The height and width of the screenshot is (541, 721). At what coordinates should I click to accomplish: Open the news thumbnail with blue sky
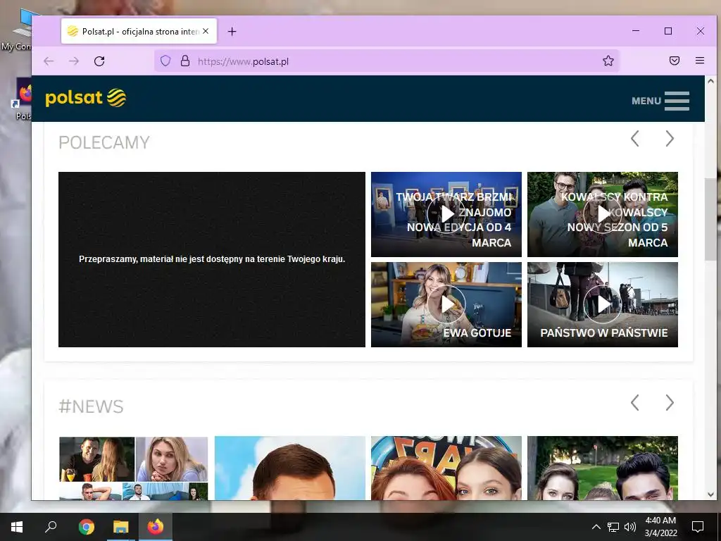point(289,468)
